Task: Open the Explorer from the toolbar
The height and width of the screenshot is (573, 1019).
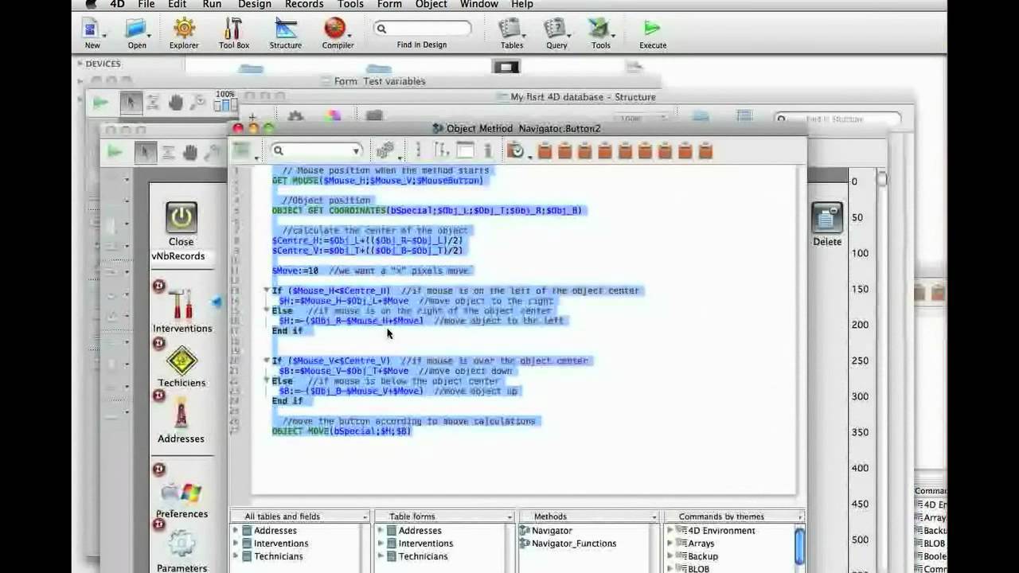Action: click(184, 29)
